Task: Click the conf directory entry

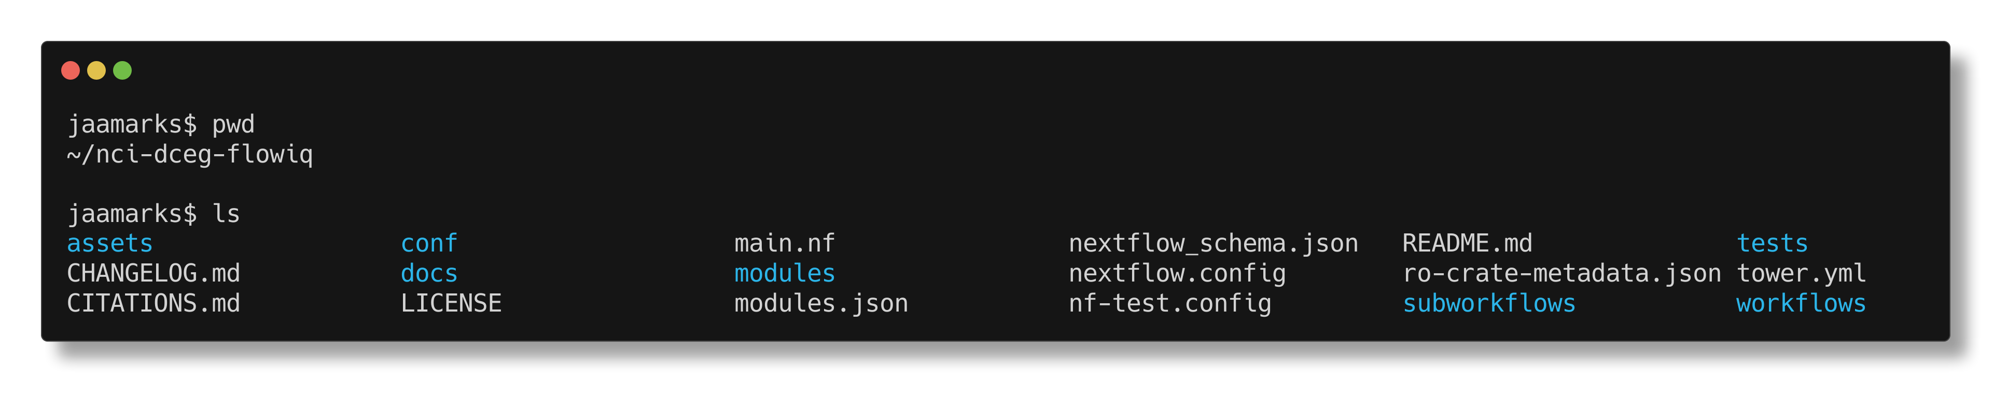Action: pyautogui.click(x=429, y=243)
